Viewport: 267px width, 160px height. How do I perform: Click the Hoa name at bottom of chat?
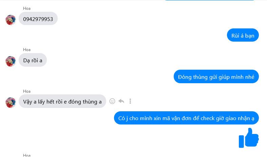click(27, 155)
